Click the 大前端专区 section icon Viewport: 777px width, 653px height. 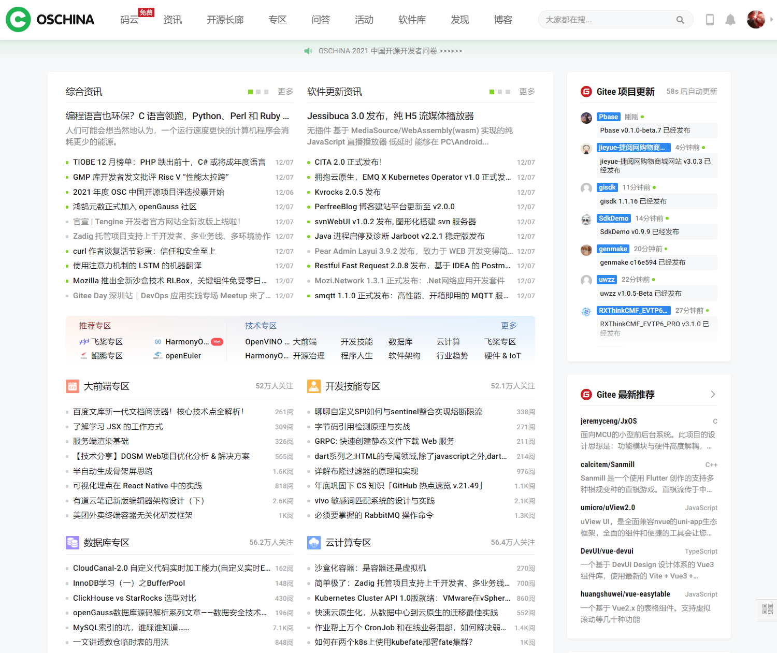(73, 386)
